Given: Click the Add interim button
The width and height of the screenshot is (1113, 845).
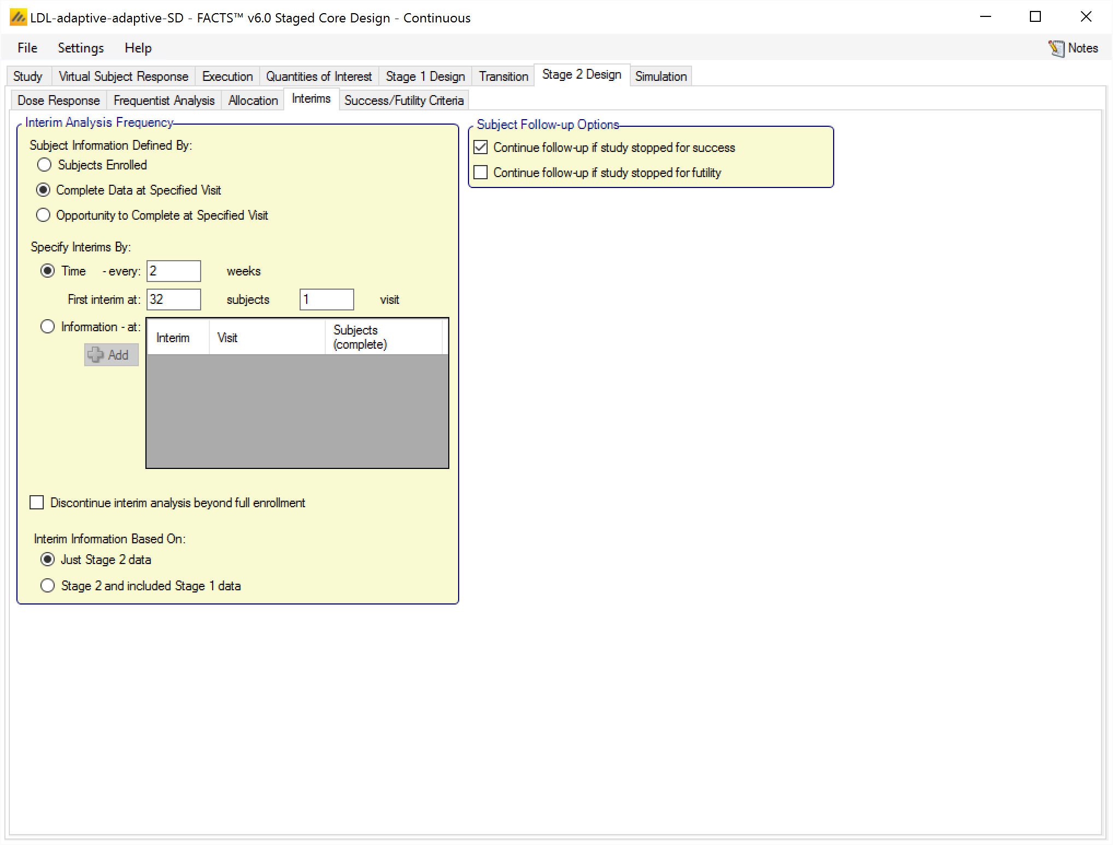Looking at the screenshot, I should click(x=111, y=355).
